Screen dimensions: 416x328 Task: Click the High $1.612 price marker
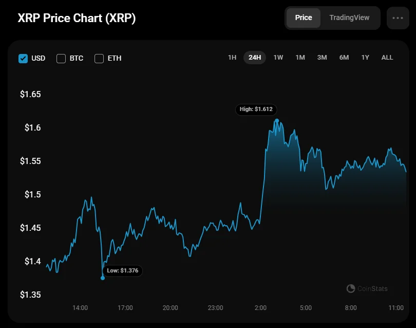tap(256, 110)
